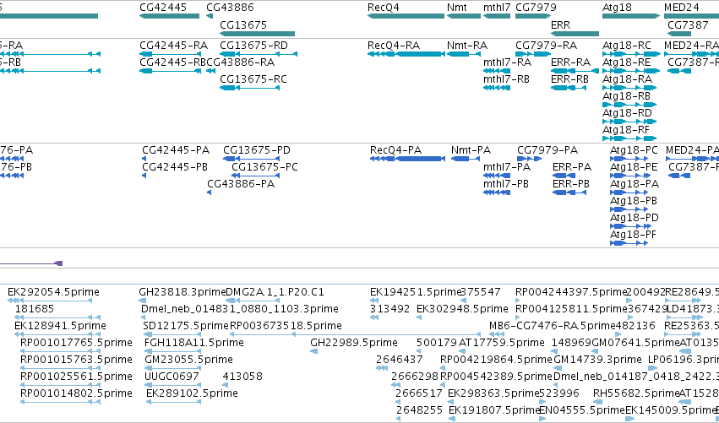Click the Nmt-RA transcript
This screenshot has height=423, width=719.
coord(464,54)
